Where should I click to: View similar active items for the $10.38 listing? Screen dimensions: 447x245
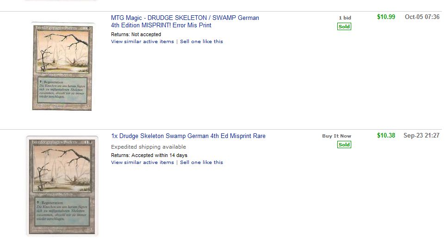point(142,163)
